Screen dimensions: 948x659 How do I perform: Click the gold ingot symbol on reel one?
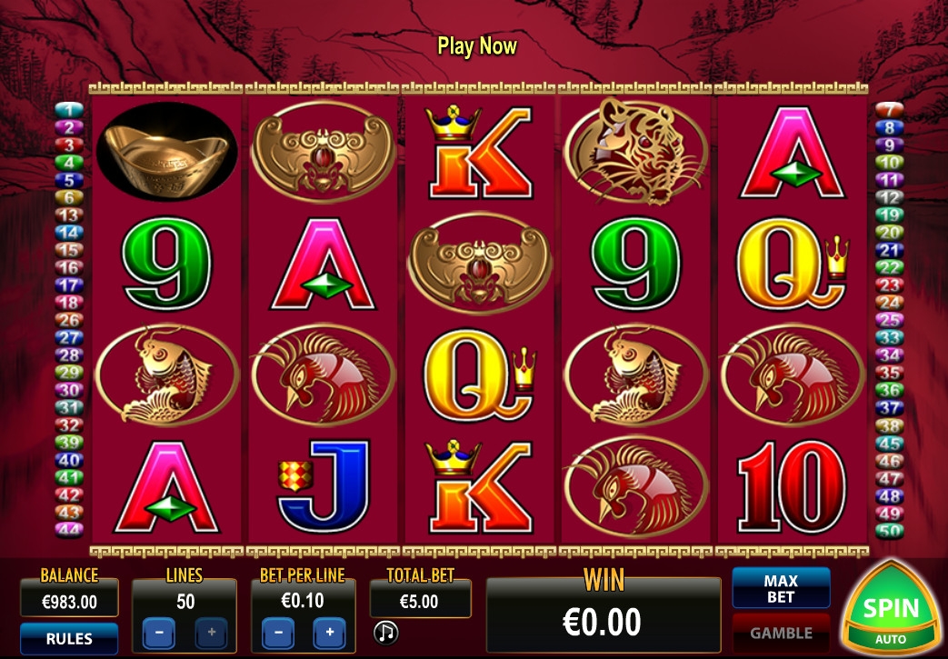[x=167, y=151]
